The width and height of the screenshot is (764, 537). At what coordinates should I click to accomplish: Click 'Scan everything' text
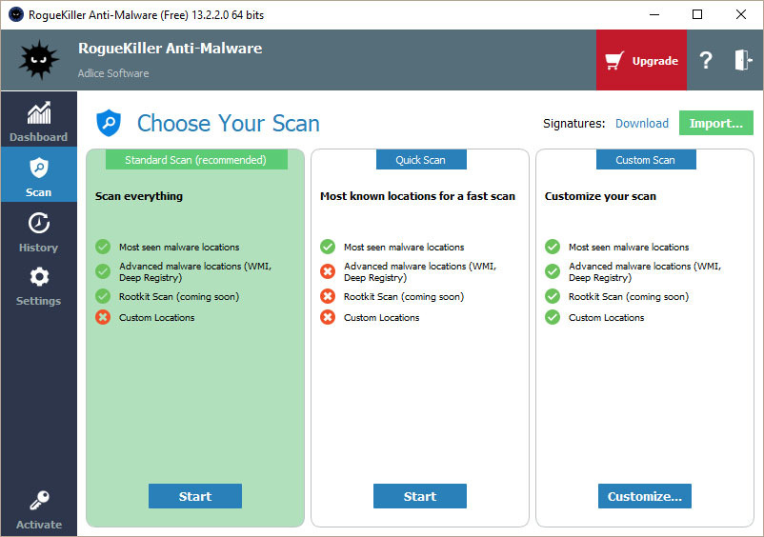(x=139, y=196)
